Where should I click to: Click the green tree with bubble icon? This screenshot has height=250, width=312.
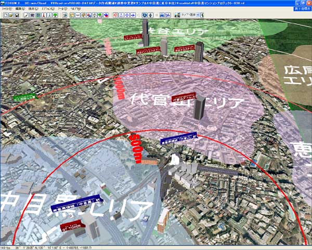pos(100,15)
